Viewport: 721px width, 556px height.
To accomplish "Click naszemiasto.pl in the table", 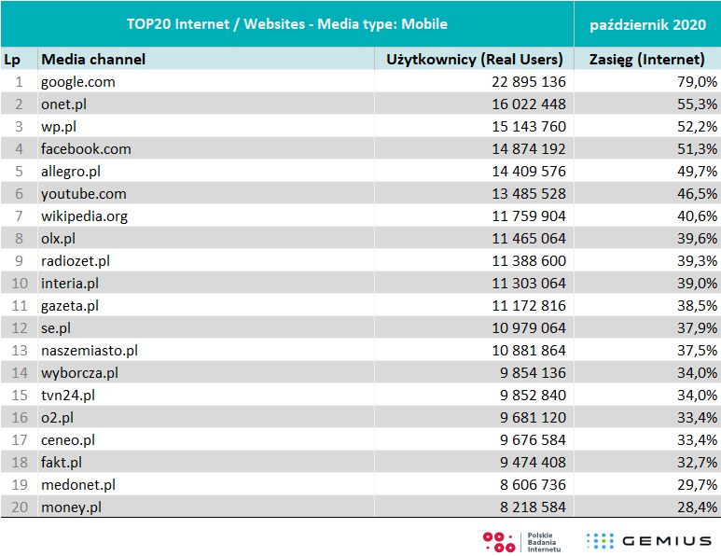I will [x=90, y=351].
